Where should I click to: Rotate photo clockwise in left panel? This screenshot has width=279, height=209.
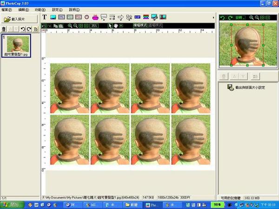pos(29,29)
